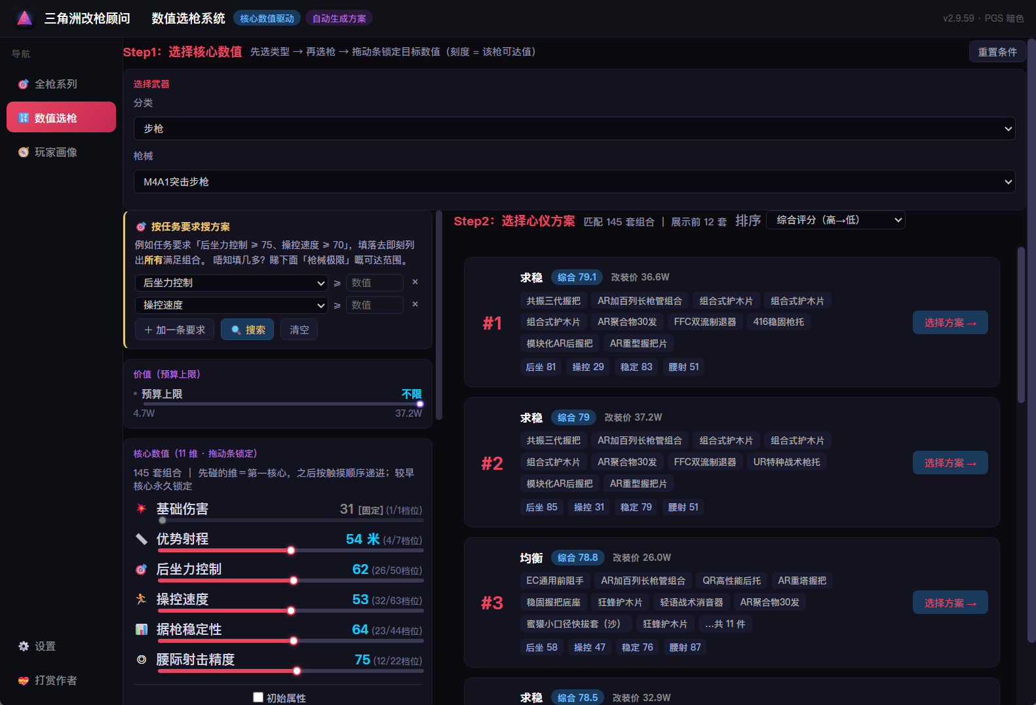This screenshot has width=1036, height=705.
Task: Click the 玩家画像 sidebar icon
Action: click(x=24, y=152)
